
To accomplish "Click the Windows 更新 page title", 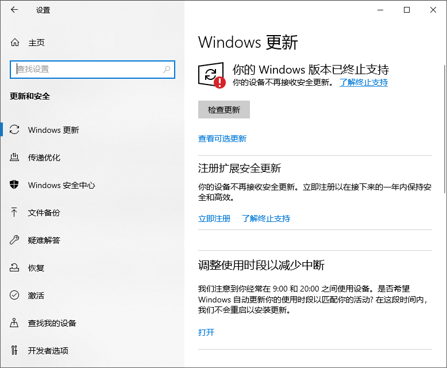I will coord(248,42).
